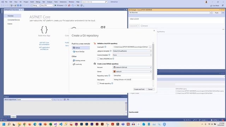Click Push button in Git Changes panel

click(216, 13)
